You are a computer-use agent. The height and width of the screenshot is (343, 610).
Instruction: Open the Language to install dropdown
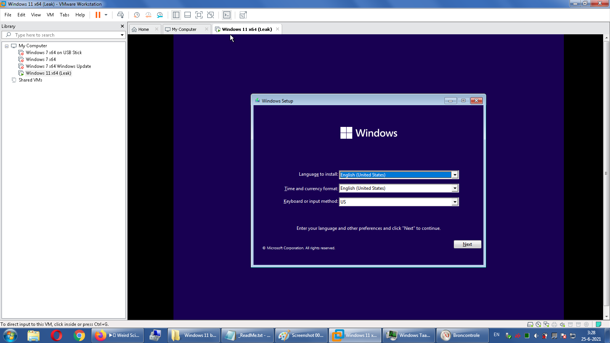[454, 175]
